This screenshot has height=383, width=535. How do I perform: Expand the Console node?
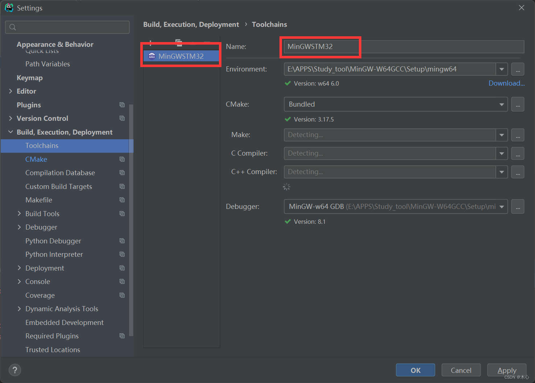coord(19,281)
